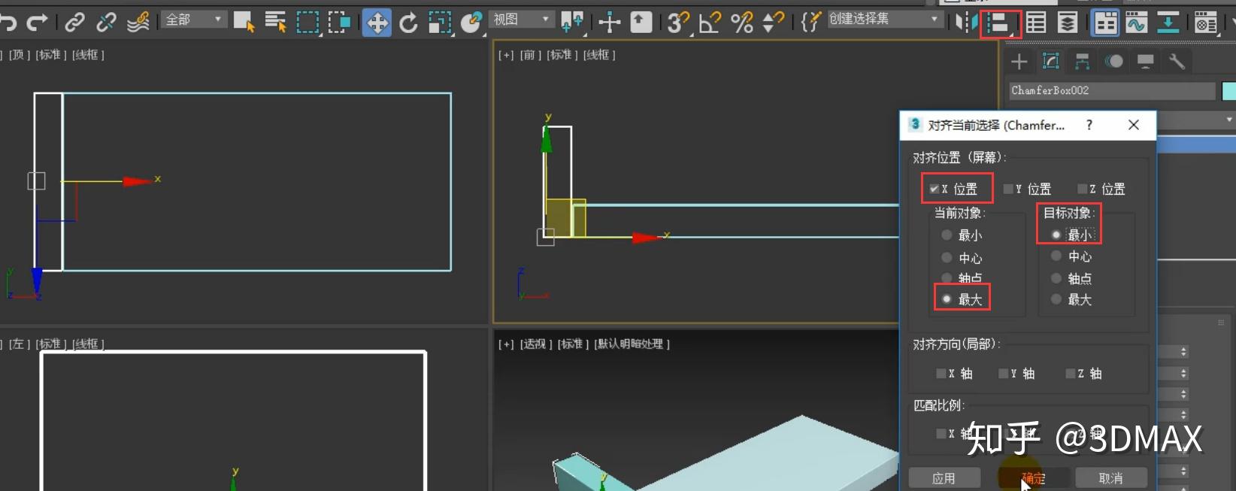The image size is (1236, 491).
Task: Click the 应用 button
Action: pyautogui.click(x=944, y=478)
